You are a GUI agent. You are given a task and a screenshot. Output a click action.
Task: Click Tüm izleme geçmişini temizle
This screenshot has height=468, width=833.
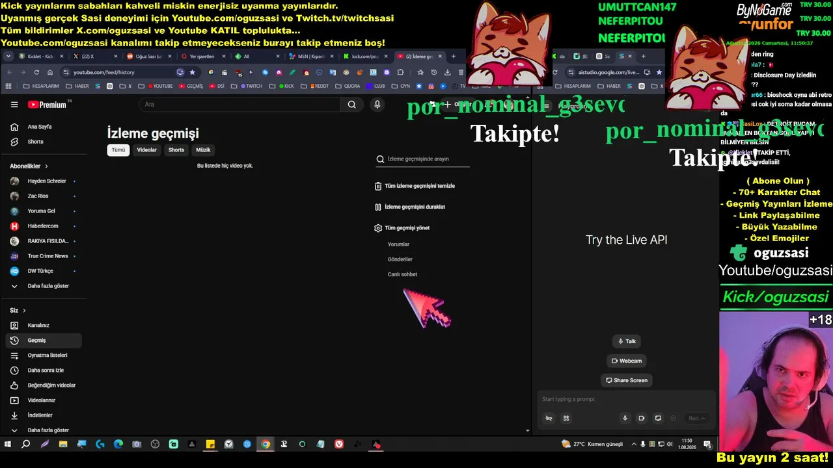pos(415,186)
